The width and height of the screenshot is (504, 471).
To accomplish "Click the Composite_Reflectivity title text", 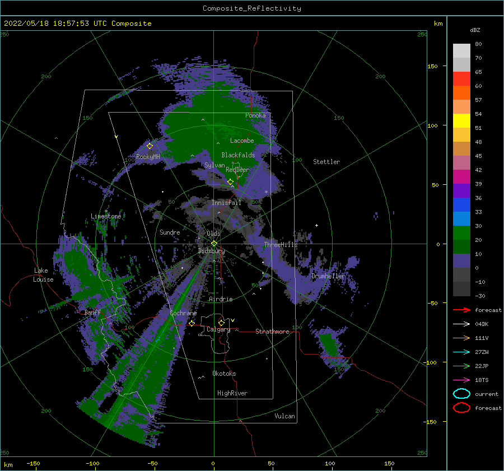I will click(x=252, y=8).
